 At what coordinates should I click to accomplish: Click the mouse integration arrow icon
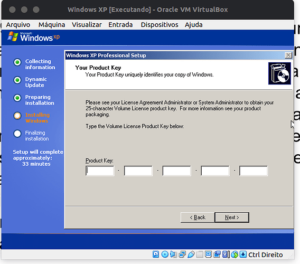pyautogui.click(x=243, y=254)
